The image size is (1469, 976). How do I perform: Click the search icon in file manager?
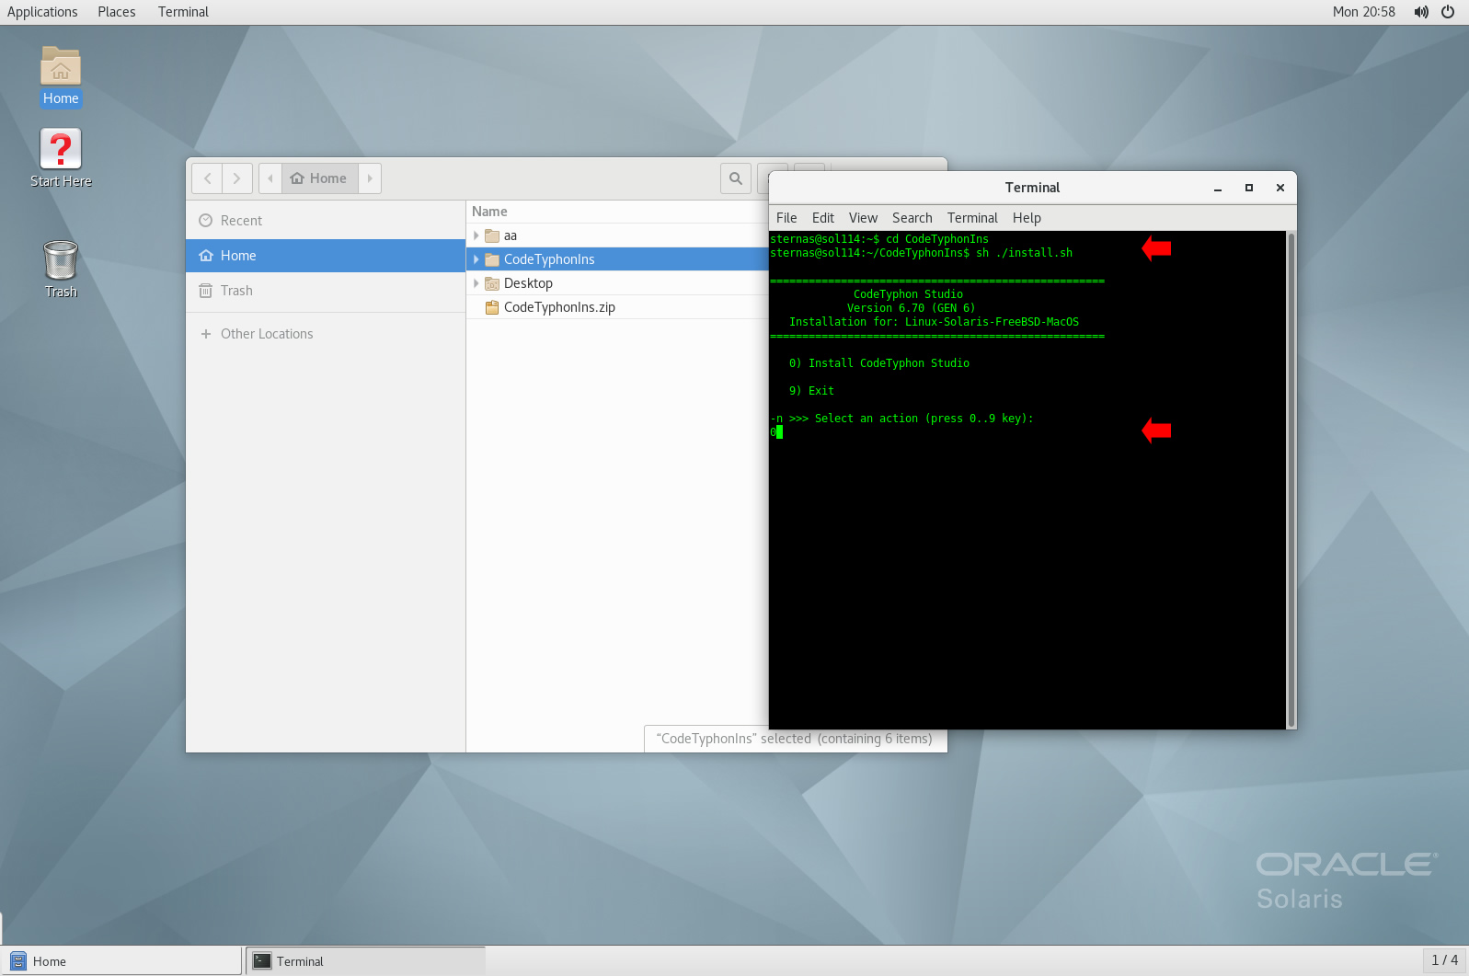[x=736, y=178]
